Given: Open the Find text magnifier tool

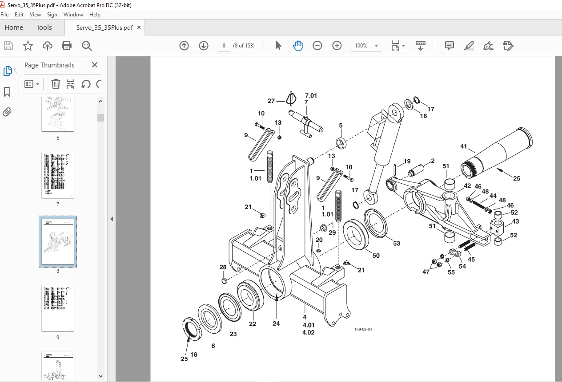Looking at the screenshot, I should (87, 46).
